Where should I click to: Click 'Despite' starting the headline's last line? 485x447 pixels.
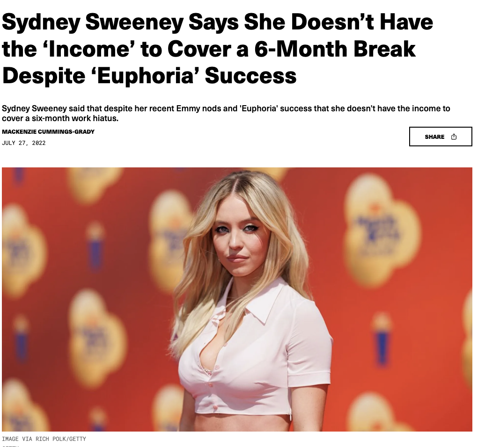pos(44,76)
